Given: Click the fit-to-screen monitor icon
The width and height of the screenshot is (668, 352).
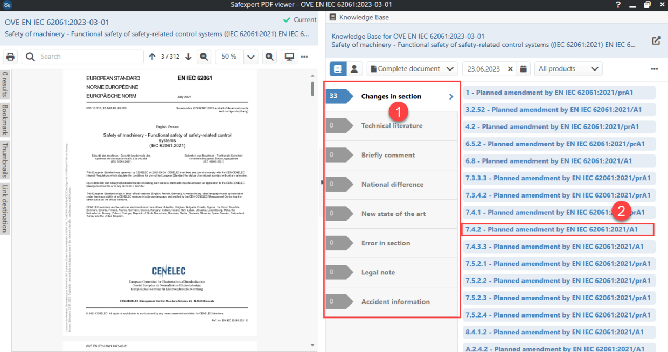Looking at the screenshot, I should coord(289,56).
